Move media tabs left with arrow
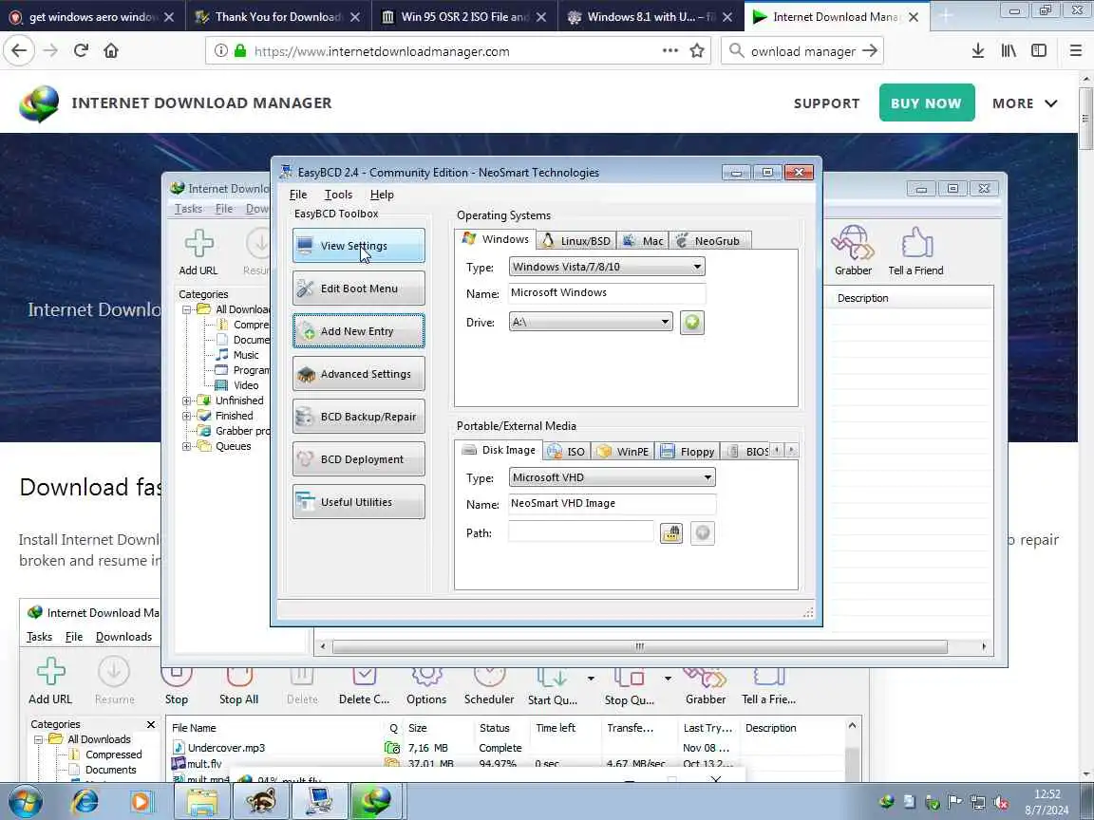 [x=777, y=451]
